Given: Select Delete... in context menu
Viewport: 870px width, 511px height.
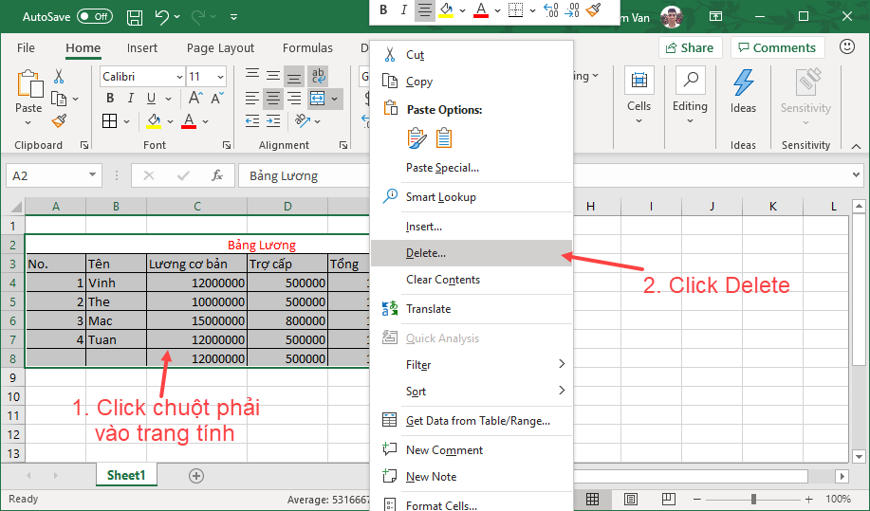Looking at the screenshot, I should pos(472,253).
